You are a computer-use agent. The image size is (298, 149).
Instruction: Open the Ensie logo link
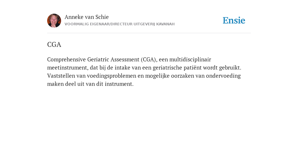[234, 20]
